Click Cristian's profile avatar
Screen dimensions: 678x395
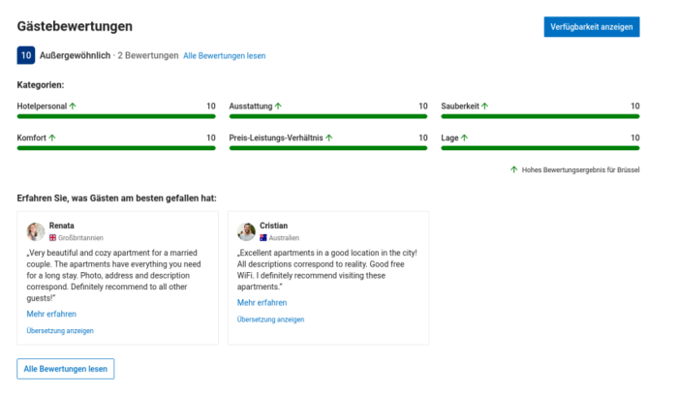pos(247,231)
